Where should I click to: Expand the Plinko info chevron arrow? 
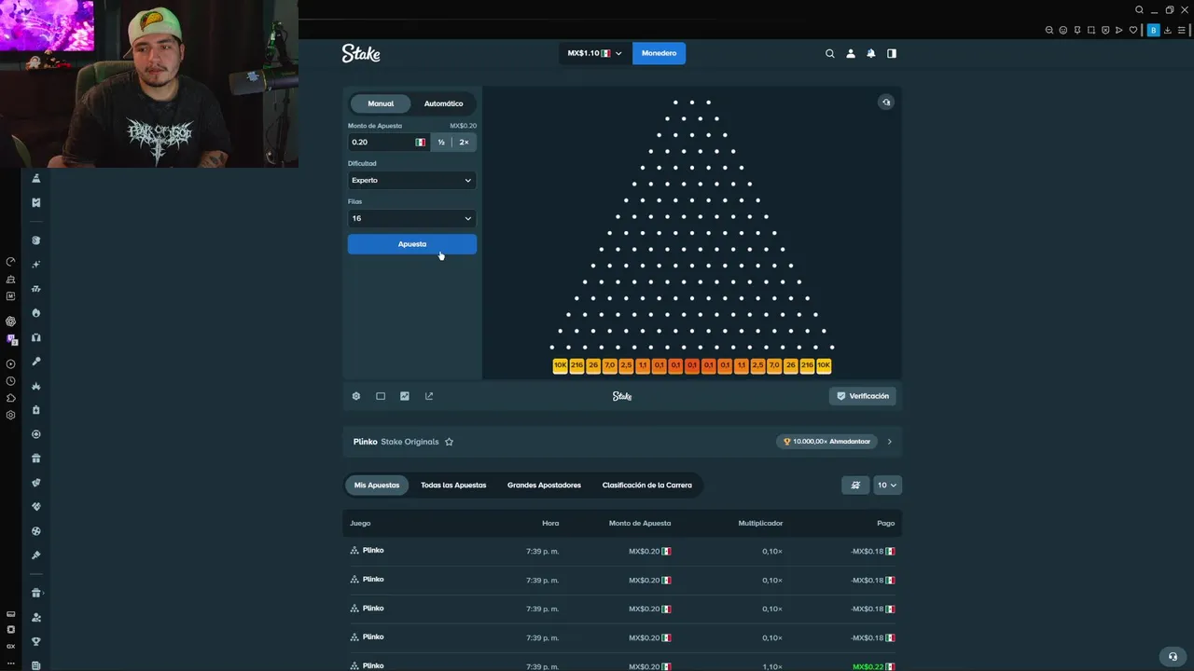click(889, 442)
